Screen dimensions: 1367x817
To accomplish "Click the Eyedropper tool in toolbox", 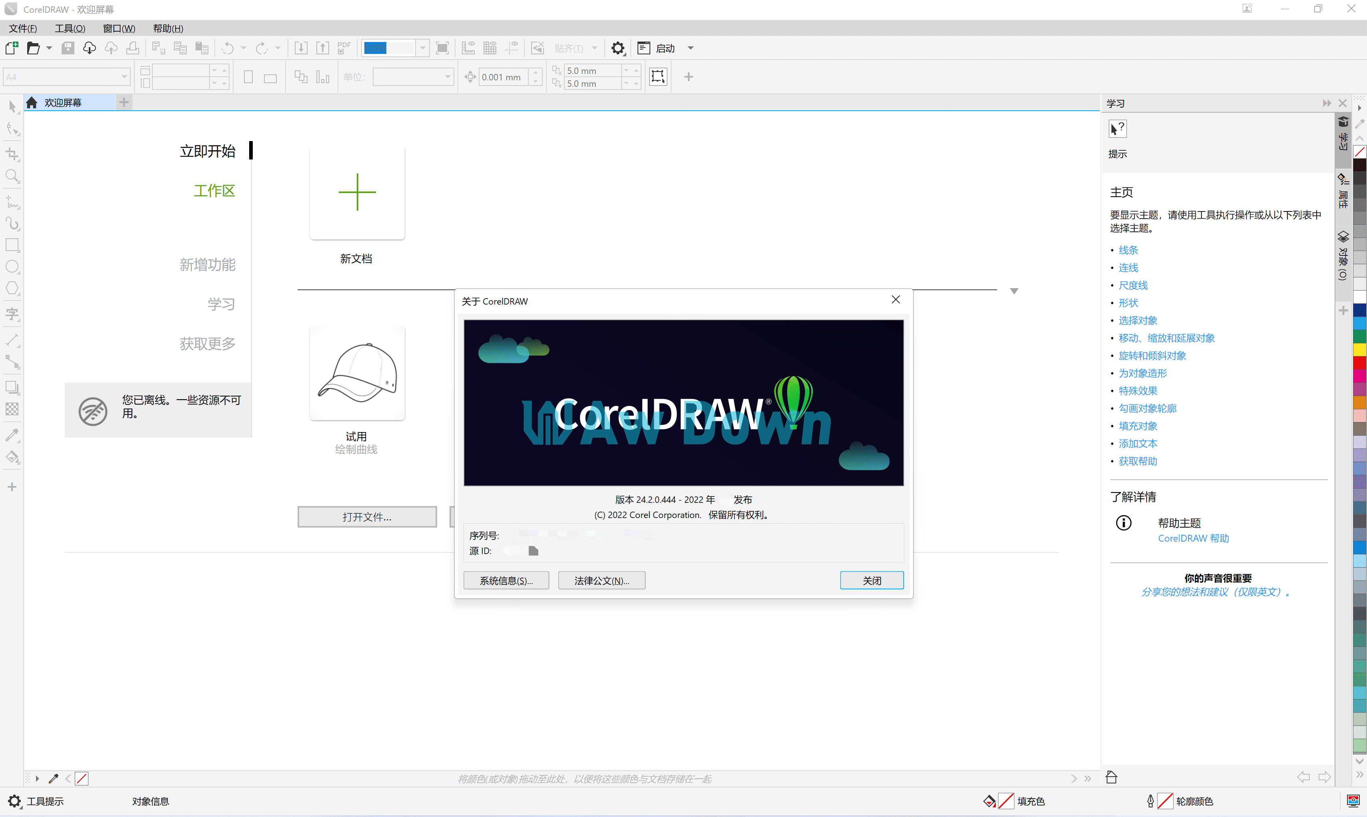I will coord(12,435).
